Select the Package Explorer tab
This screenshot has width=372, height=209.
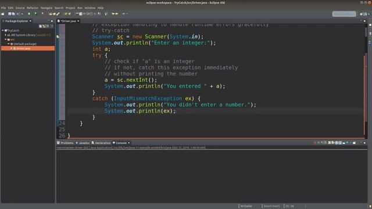[16, 21]
